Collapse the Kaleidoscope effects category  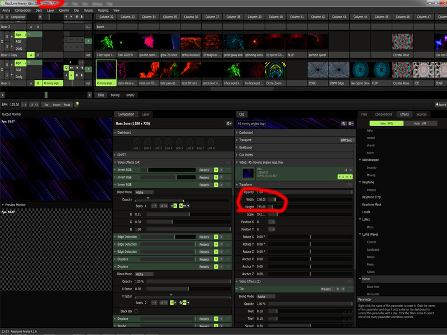(x=360, y=160)
